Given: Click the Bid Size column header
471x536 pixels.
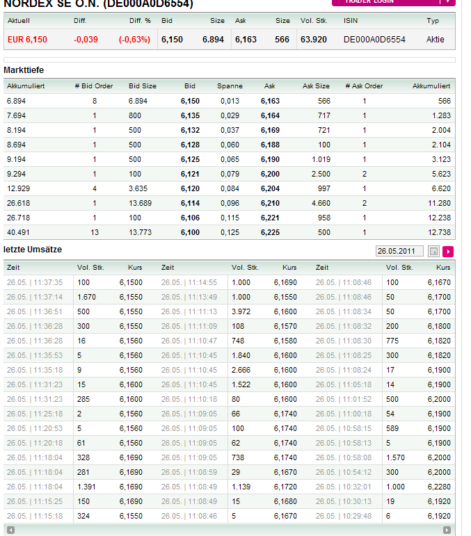Looking at the screenshot, I should click(143, 86).
